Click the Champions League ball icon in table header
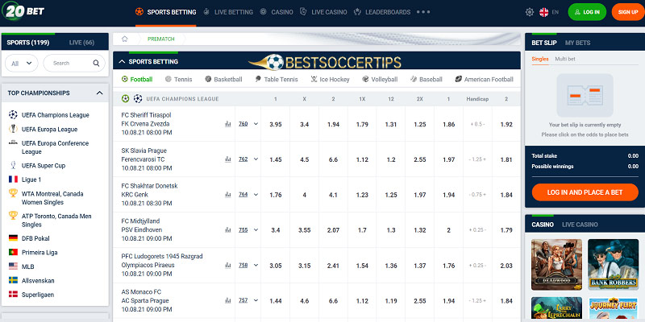 [138, 98]
